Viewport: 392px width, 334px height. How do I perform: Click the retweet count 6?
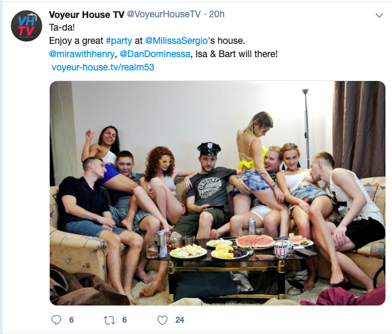(125, 320)
